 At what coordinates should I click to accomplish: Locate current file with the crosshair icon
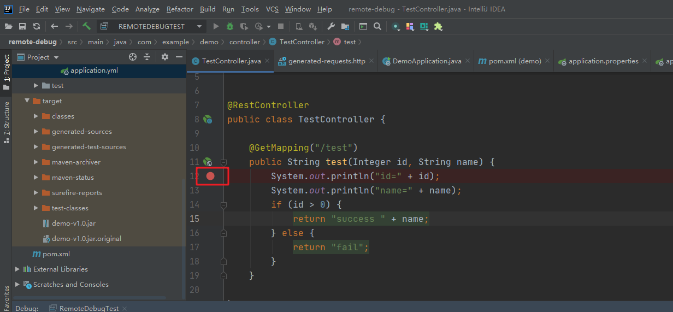coord(132,57)
